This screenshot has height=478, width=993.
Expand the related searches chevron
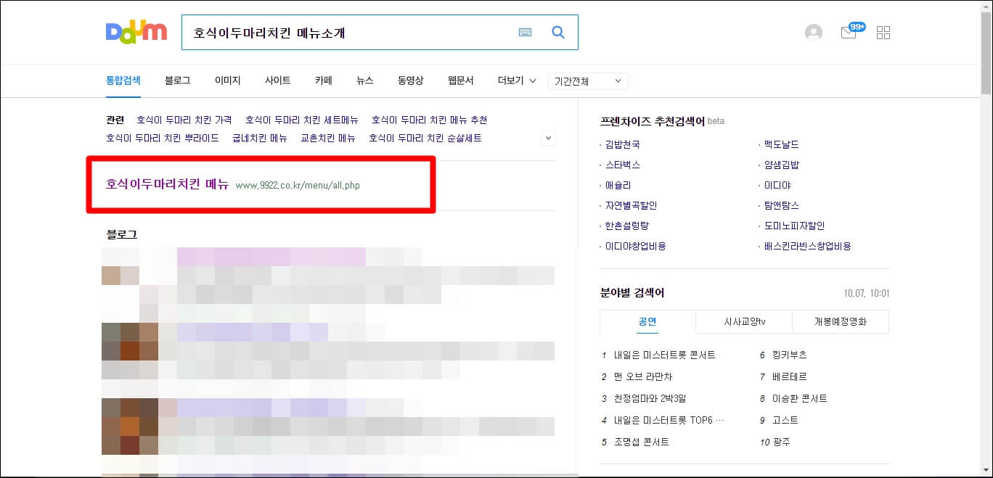point(549,138)
